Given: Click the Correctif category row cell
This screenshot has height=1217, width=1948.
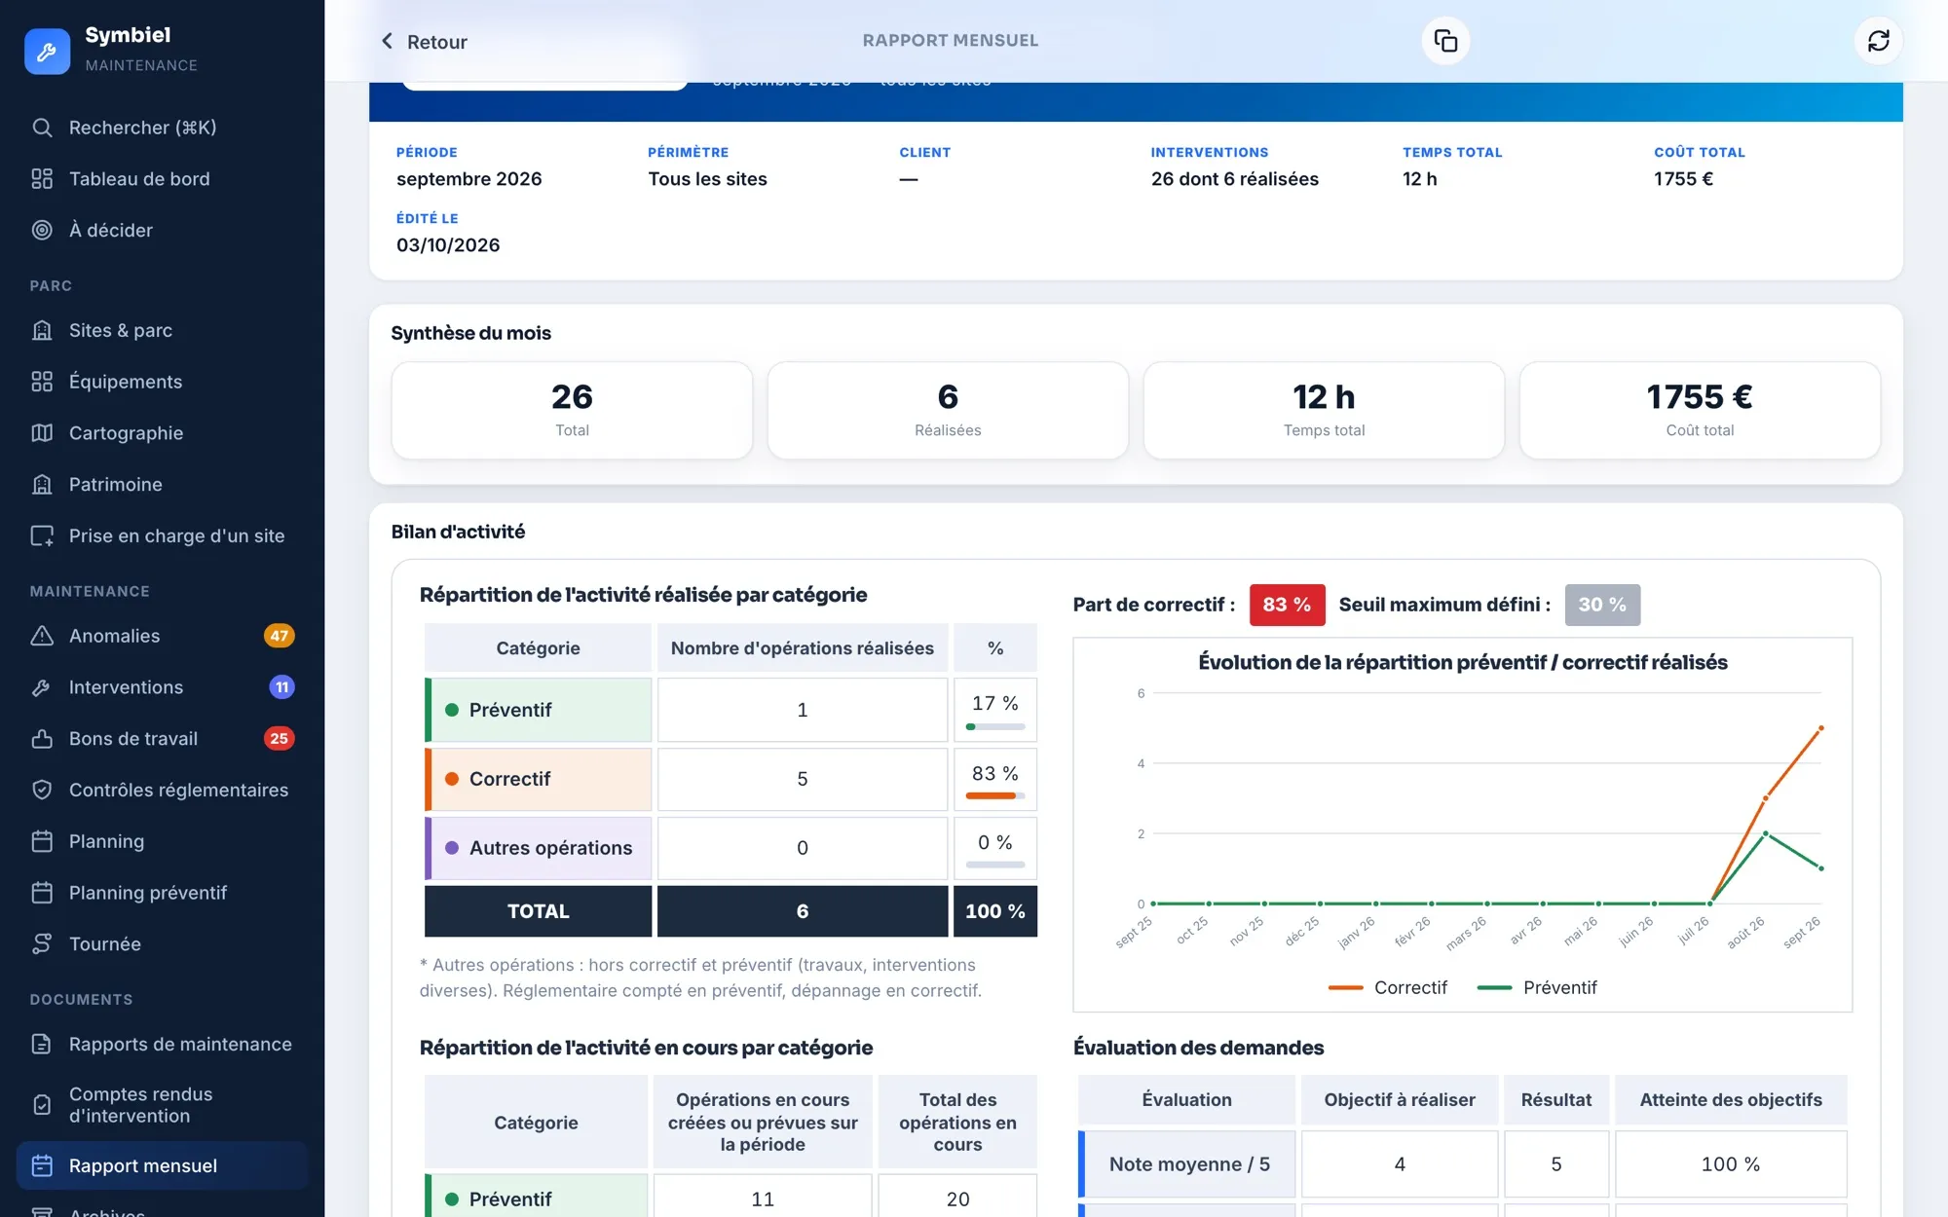Looking at the screenshot, I should pos(538,779).
